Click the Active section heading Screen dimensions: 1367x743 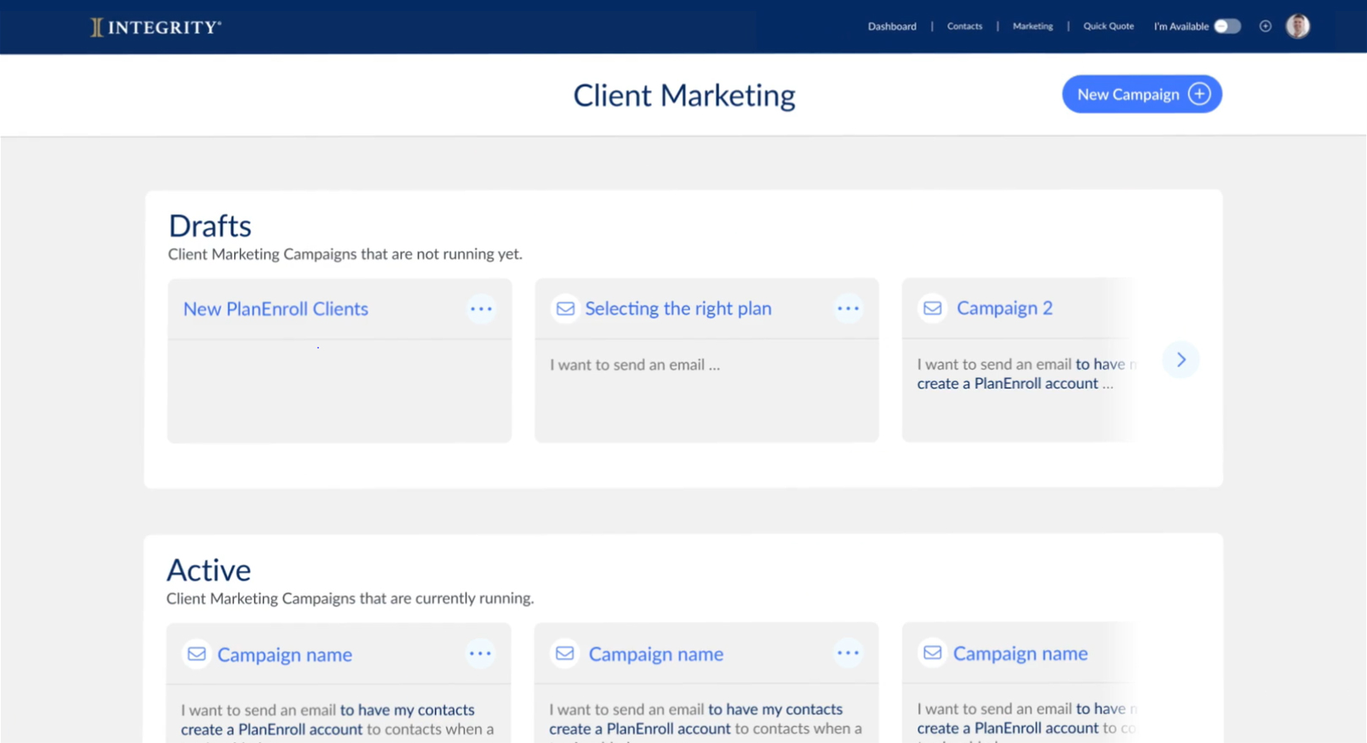(x=209, y=570)
